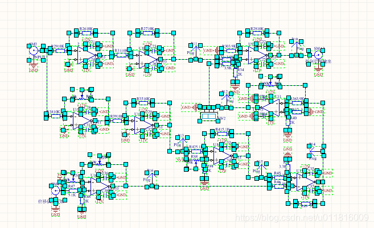Viewport: 374px width, 228px height.
Task: Select resistor R38 10K
Action: point(55,116)
